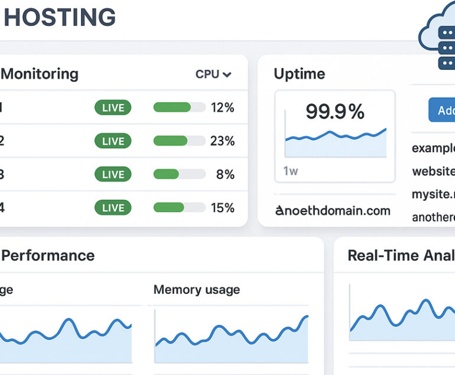
Task: Open the CPU metric dropdown
Action: click(213, 74)
